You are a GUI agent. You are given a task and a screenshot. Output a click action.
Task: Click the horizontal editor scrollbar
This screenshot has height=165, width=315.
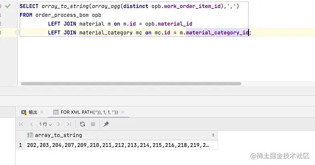[x=131, y=84]
